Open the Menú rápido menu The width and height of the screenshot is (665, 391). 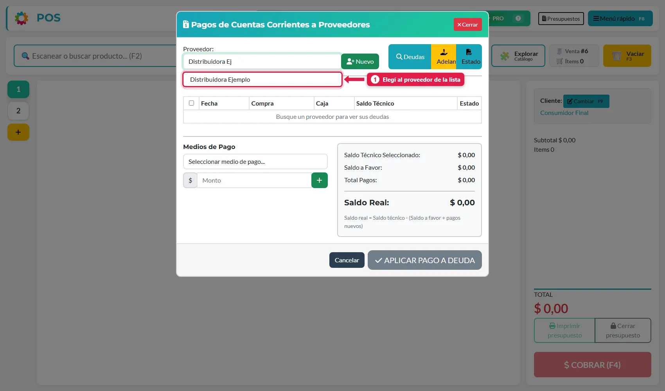[620, 18]
